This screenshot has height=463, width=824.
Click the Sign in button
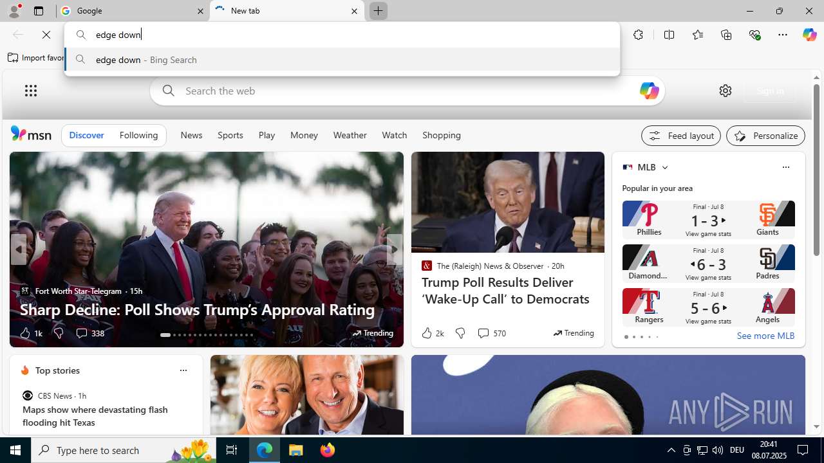770,91
